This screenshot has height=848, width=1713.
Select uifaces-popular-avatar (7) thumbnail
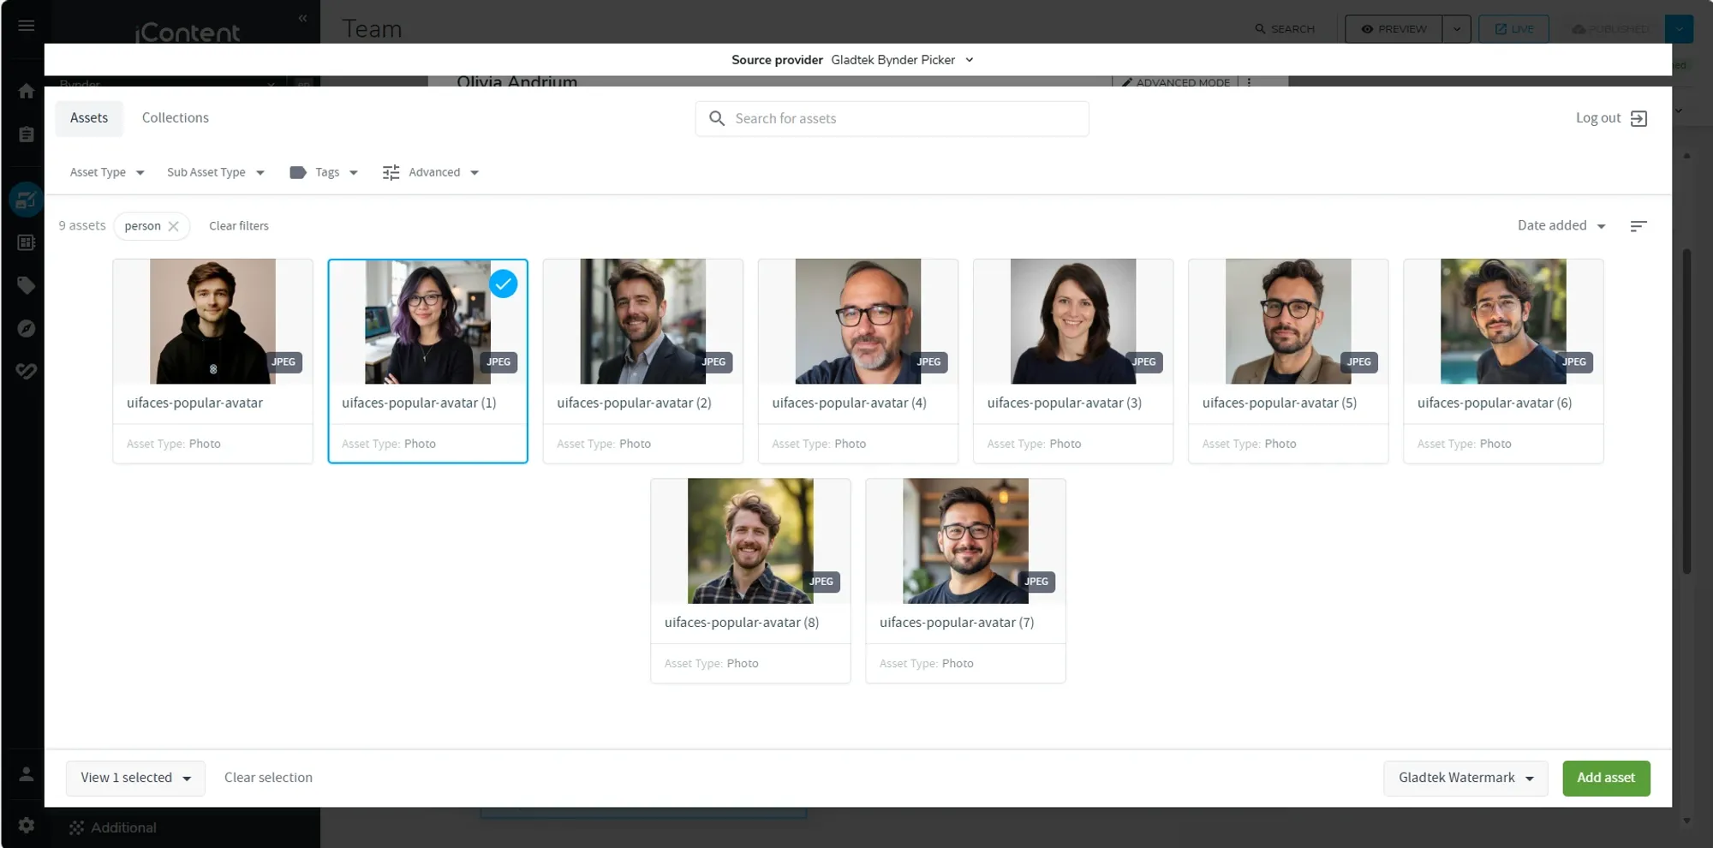click(965, 540)
